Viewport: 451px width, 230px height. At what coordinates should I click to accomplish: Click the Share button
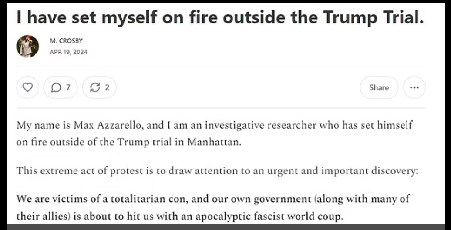[379, 87]
